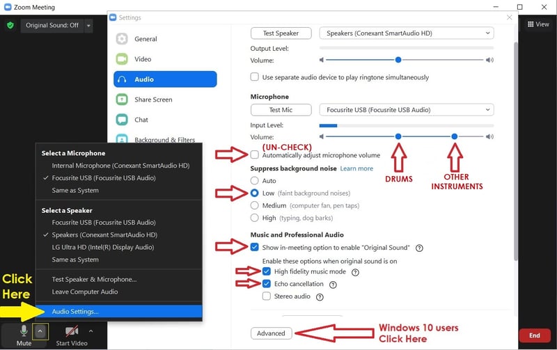This screenshot has width=557, height=350.
Task: Click the Start Video camera icon
Action: pyautogui.click(x=72, y=331)
